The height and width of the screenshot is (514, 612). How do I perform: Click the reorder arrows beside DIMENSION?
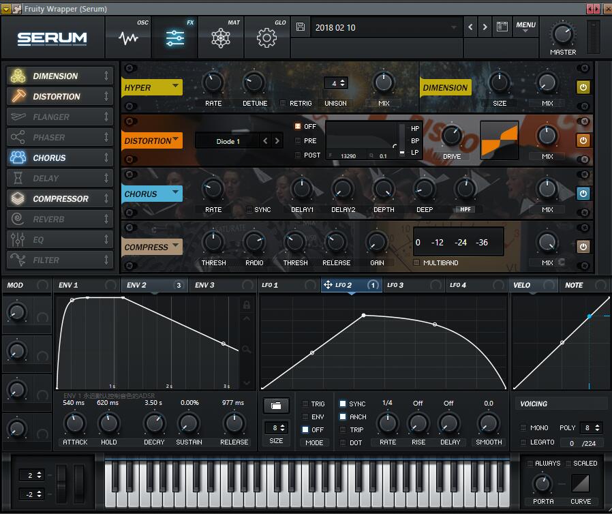point(106,76)
